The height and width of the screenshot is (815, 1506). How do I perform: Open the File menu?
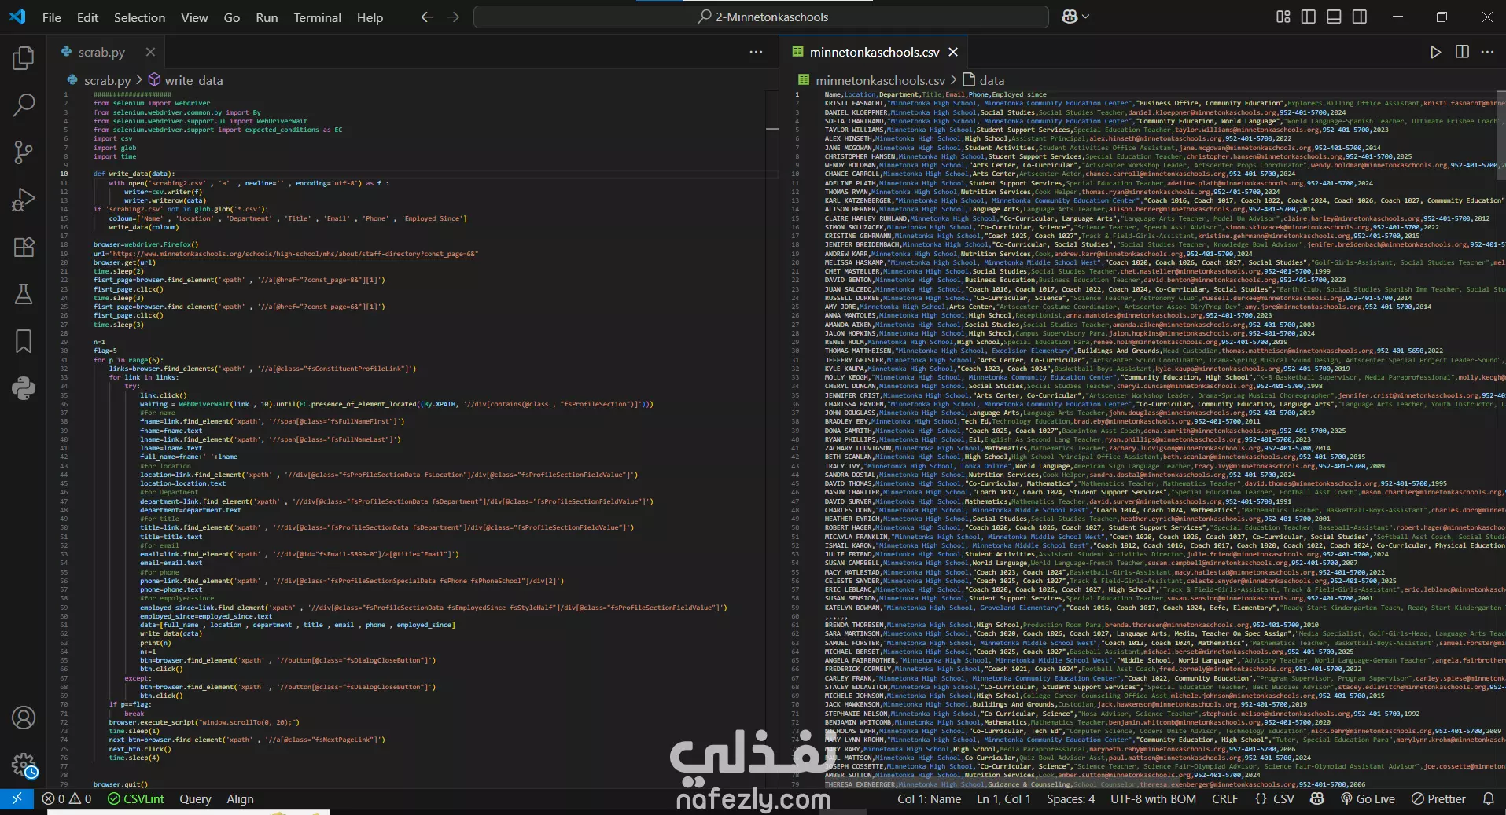[52, 17]
